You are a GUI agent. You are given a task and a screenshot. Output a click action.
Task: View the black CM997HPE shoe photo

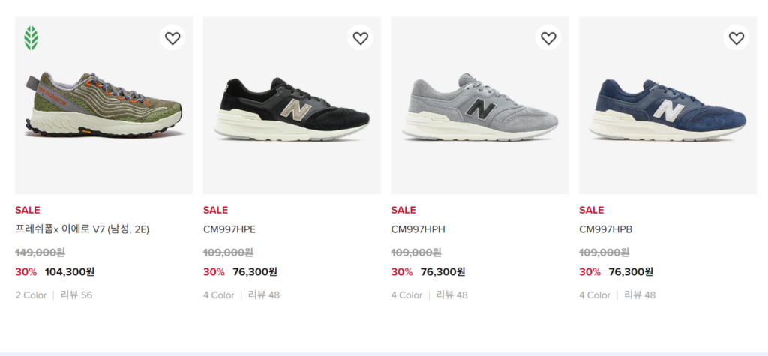(x=292, y=109)
